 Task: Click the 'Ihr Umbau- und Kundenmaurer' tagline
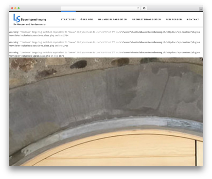click(x=30, y=25)
